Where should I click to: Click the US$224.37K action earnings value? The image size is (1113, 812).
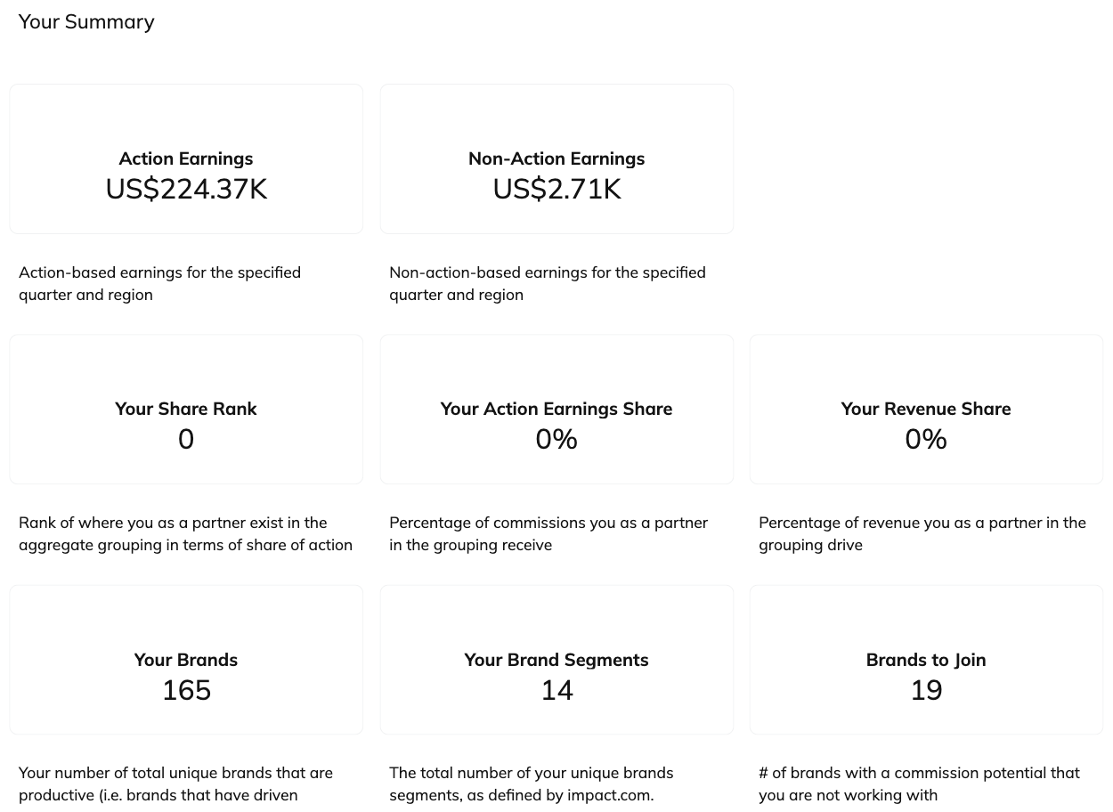point(186,189)
